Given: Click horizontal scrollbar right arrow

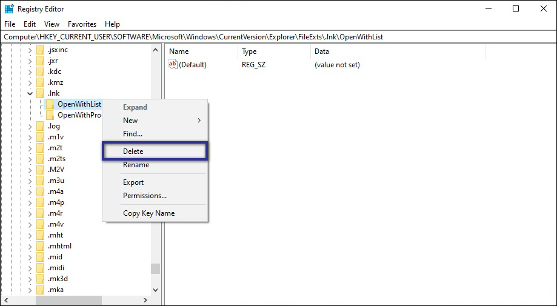Looking at the screenshot, I should (145, 301).
